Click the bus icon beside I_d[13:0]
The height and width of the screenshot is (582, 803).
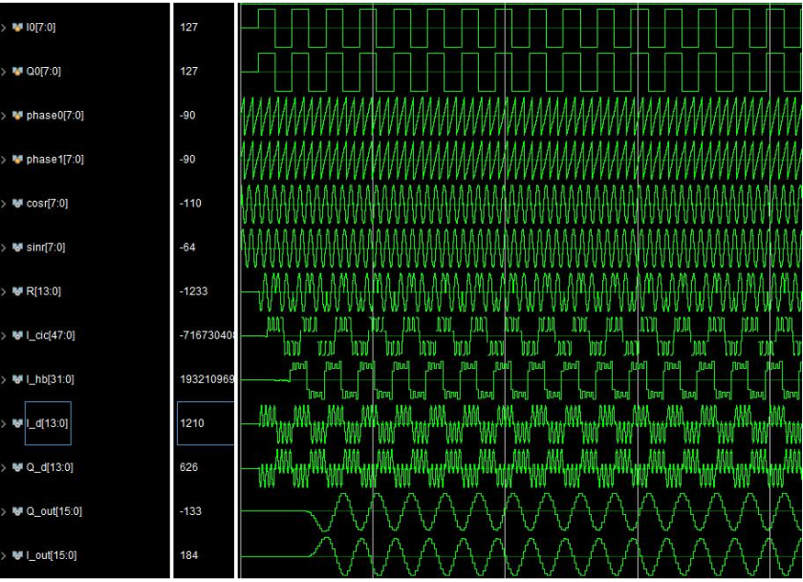(17, 424)
